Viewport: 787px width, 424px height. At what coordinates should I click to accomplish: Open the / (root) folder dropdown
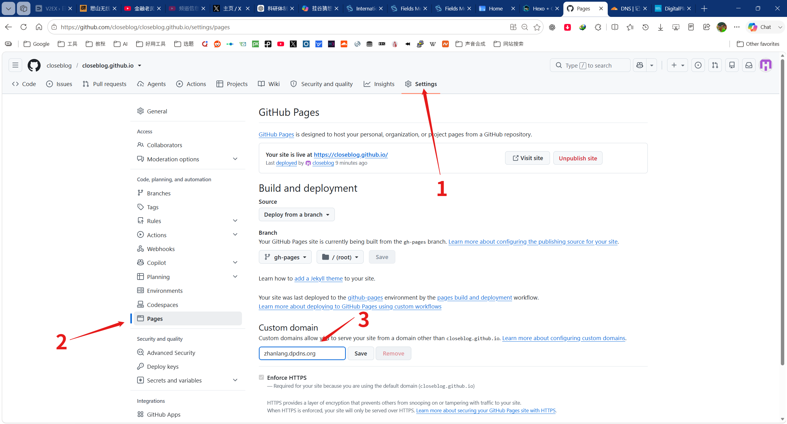tap(340, 257)
